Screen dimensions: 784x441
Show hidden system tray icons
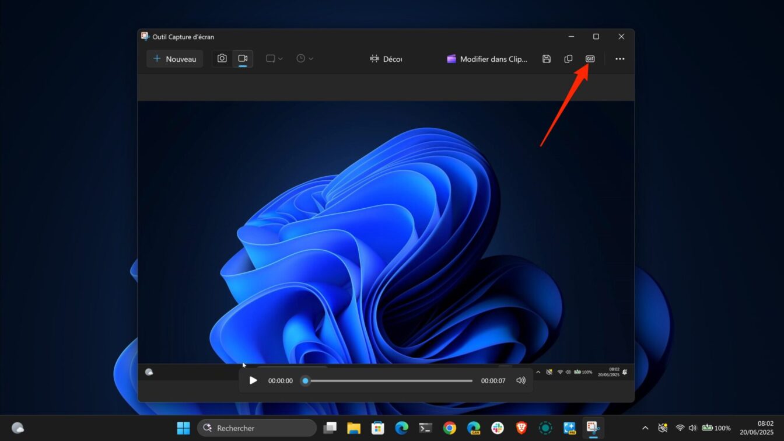coord(645,428)
